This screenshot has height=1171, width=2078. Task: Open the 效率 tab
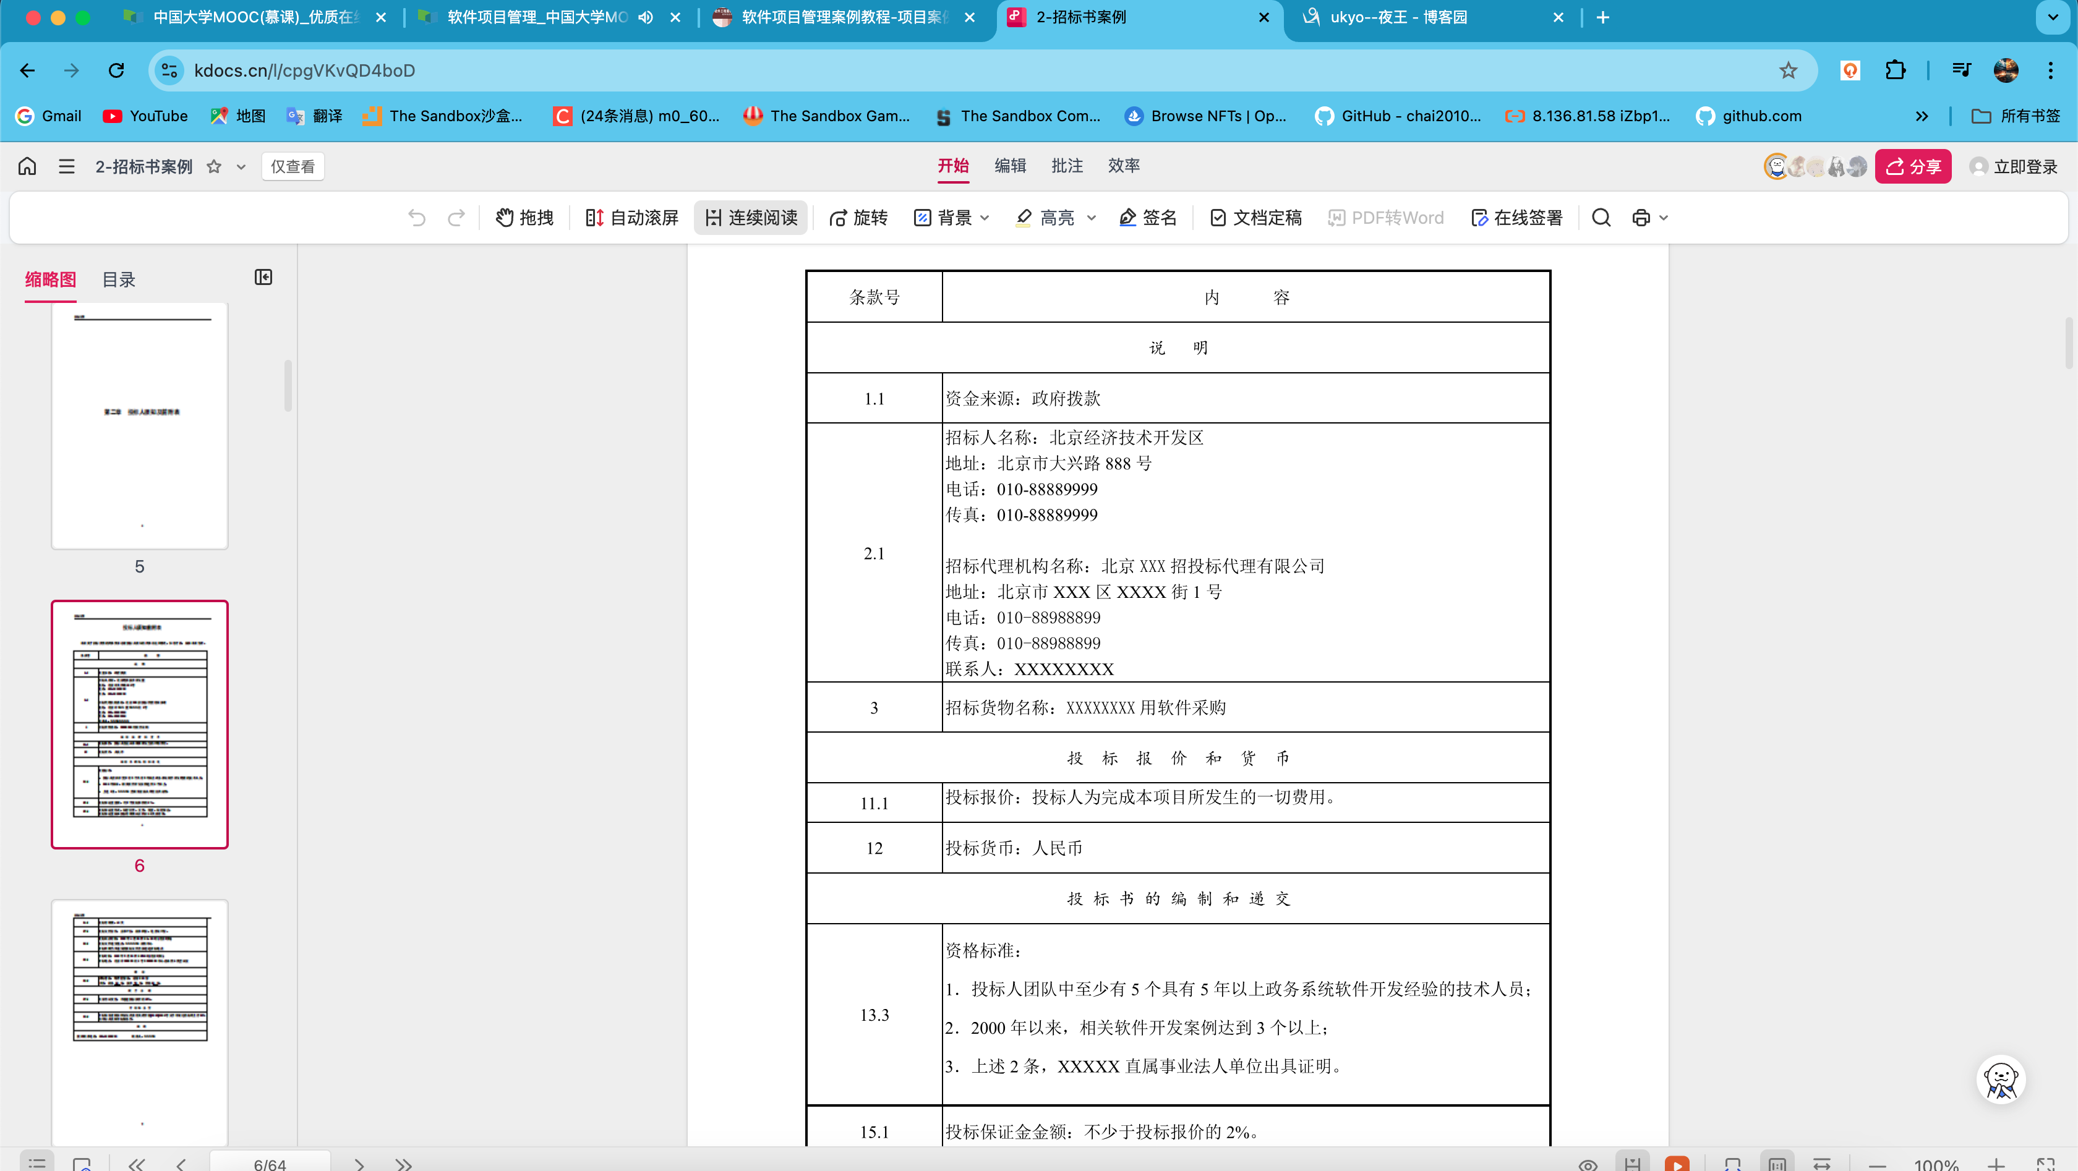1124,165
